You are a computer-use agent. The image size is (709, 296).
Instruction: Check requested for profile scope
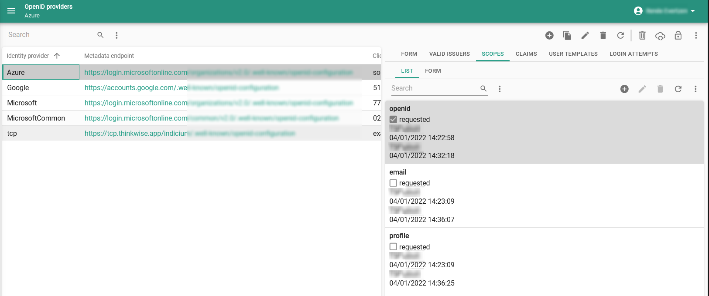click(393, 246)
